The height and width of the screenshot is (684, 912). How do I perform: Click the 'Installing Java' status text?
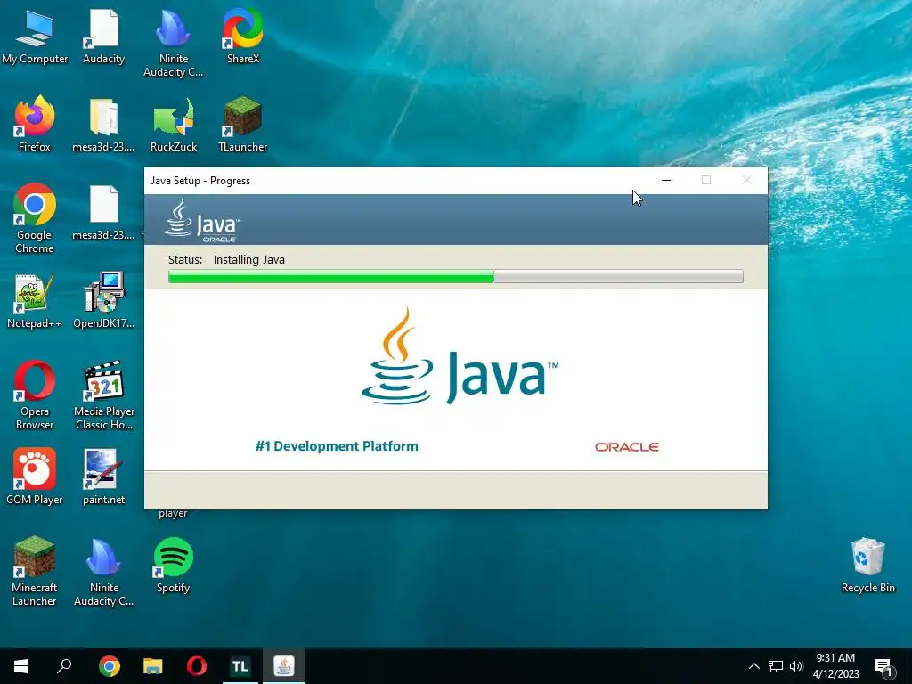pos(249,260)
